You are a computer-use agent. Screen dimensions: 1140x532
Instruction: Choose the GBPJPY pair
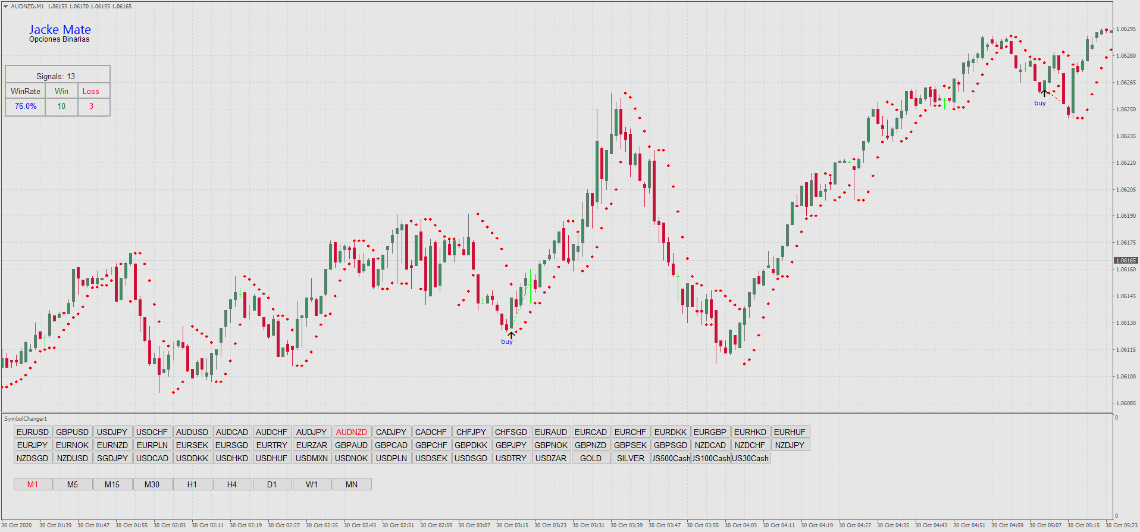[511, 445]
